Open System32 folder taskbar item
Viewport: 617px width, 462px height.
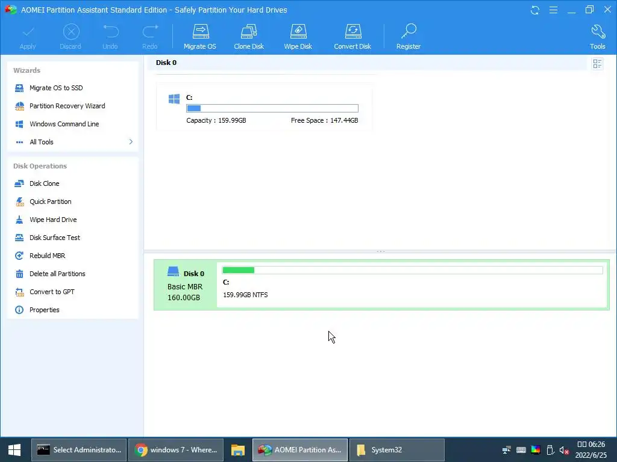pyautogui.click(x=397, y=450)
